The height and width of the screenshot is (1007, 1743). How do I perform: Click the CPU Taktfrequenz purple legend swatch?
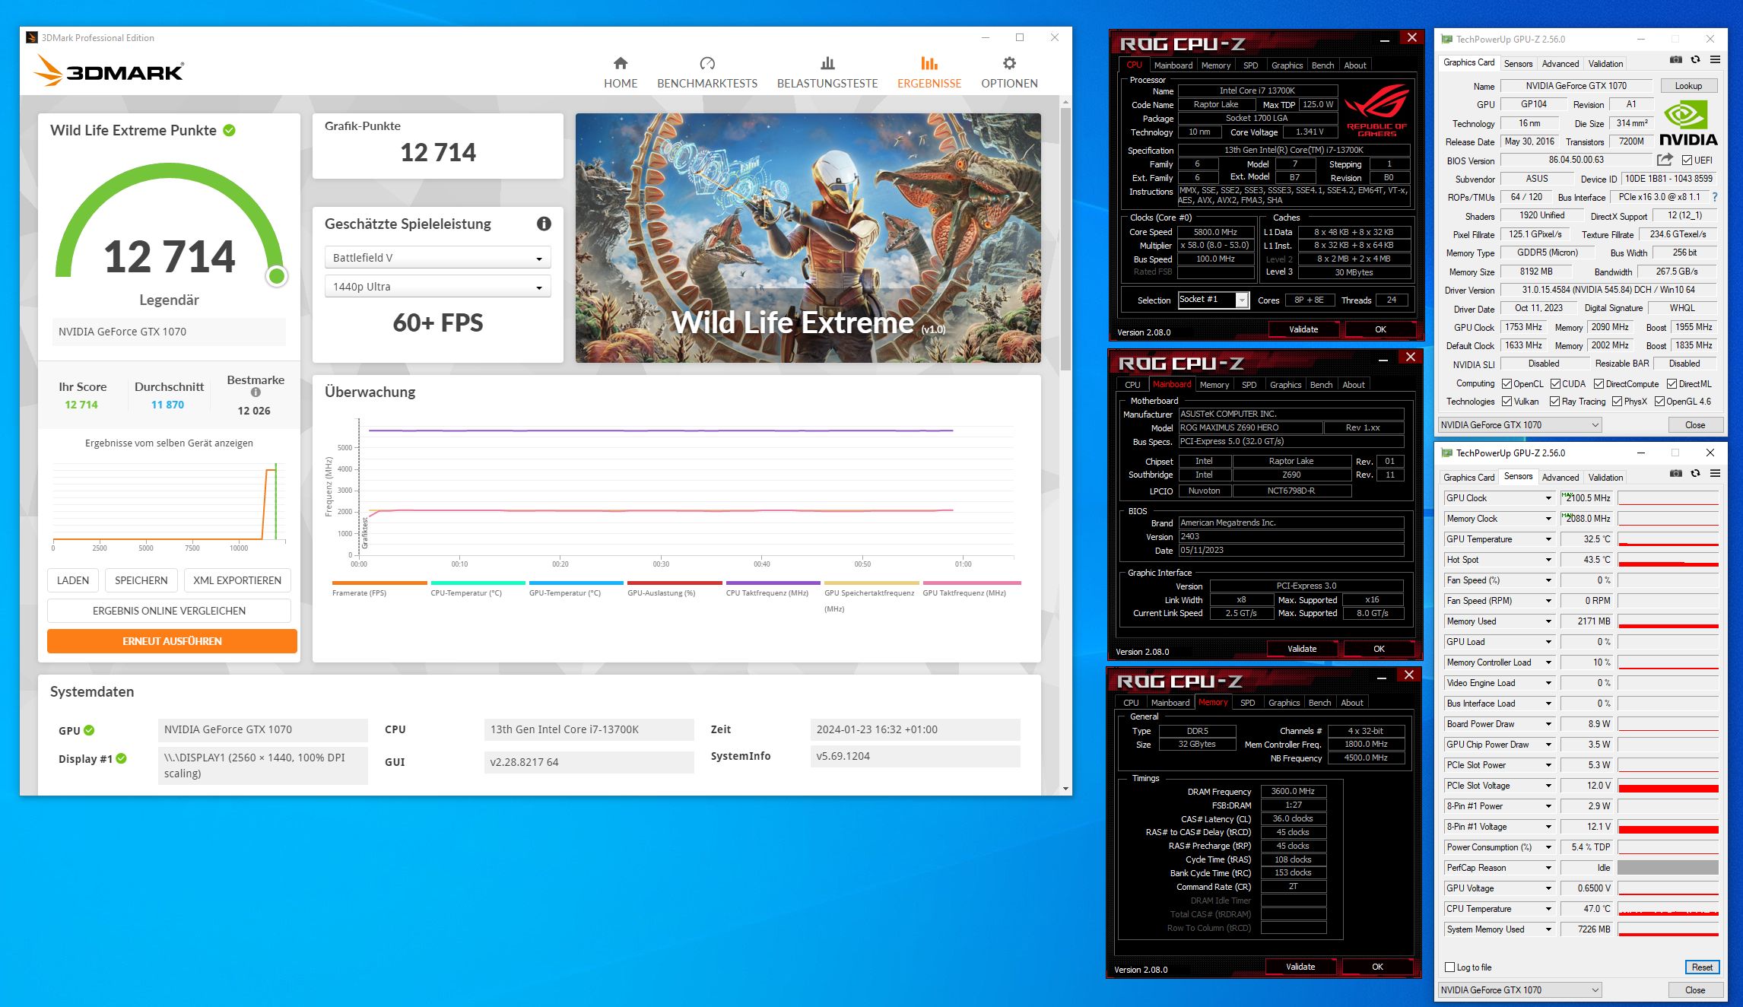pyautogui.click(x=773, y=583)
